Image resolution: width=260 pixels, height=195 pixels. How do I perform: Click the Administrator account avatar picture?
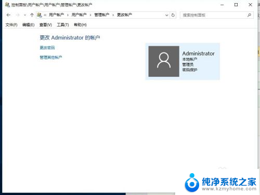164,61
